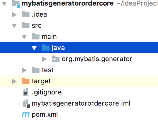Select the .gitignore file label

pos(47,92)
